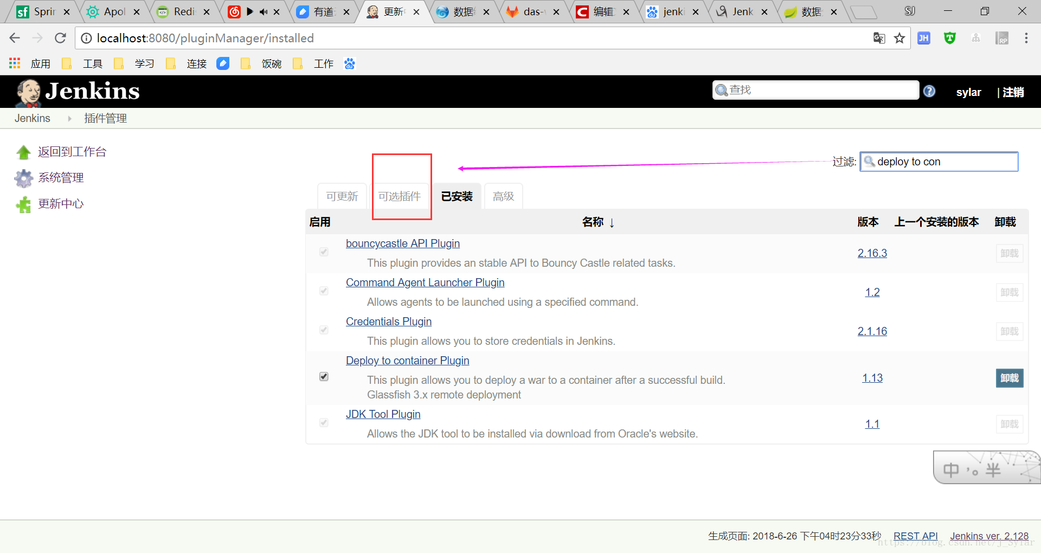Viewport: 1041px width, 553px height.
Task: Bookmark this page with star icon
Action: tap(899, 38)
